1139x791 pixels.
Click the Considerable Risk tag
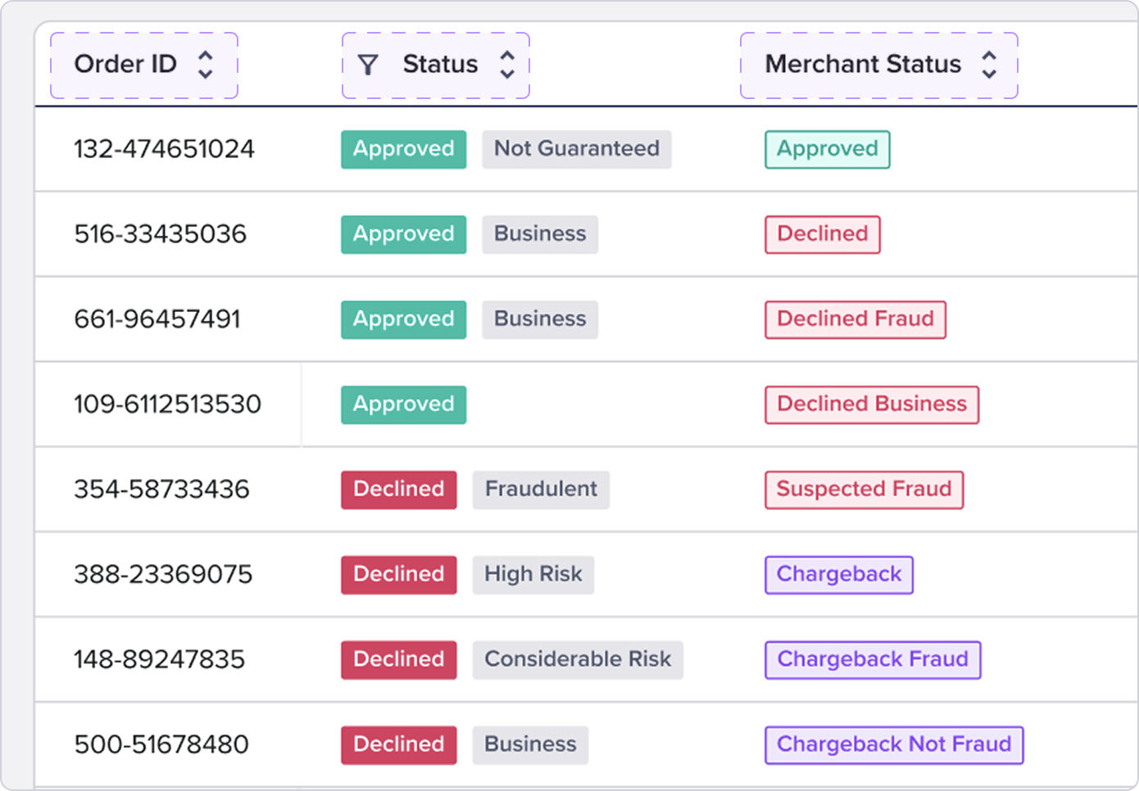click(578, 660)
